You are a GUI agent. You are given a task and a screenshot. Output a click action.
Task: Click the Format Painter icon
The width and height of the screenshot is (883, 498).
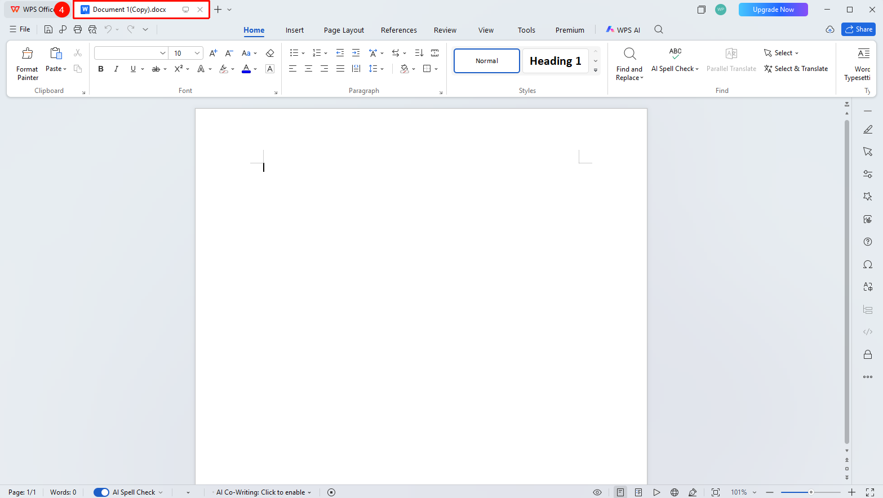27,54
